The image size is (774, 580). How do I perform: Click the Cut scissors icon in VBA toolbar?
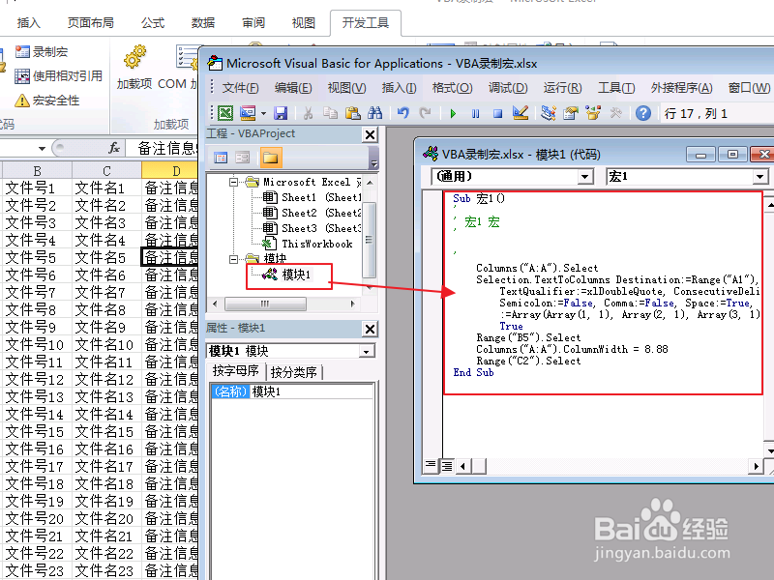point(308,113)
